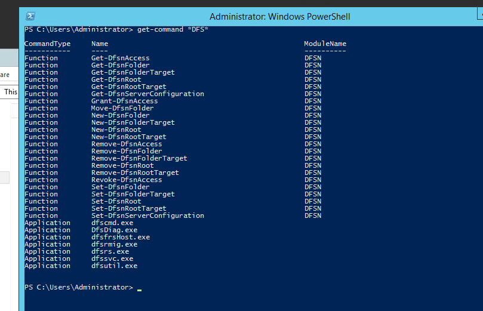Click DFSN module name beside Set-DfsnServerConfiguration
The height and width of the screenshot is (311, 483).
pyautogui.click(x=313, y=215)
